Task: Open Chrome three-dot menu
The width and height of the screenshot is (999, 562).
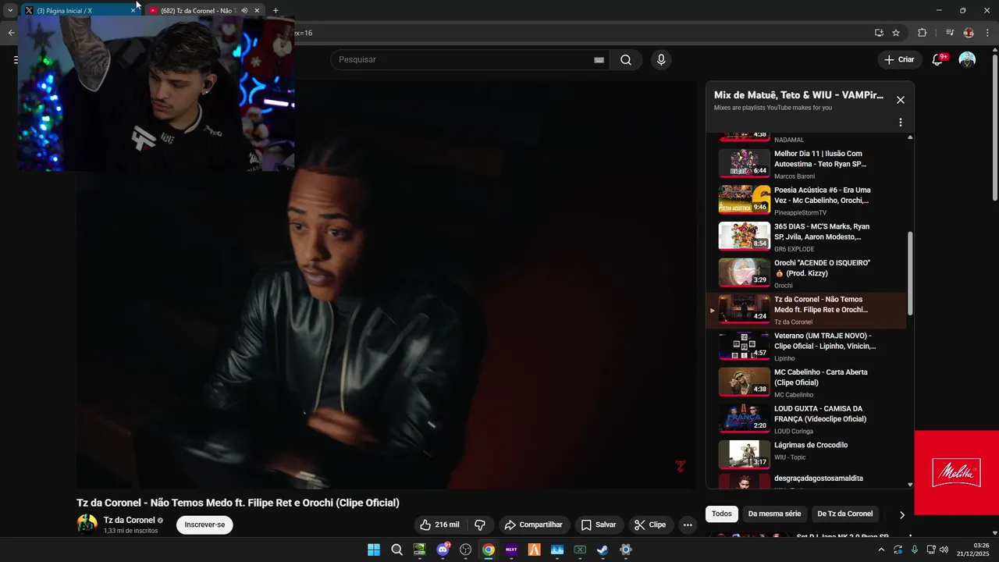Action: [987, 33]
